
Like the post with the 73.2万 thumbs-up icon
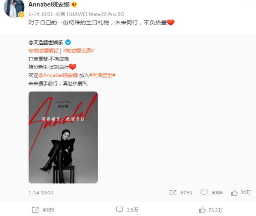pyautogui.click(x=202, y=210)
